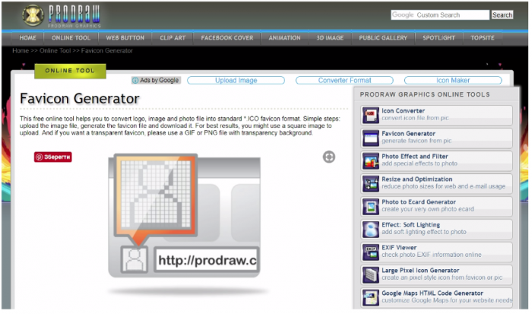The image size is (532, 314).
Task: Click the 'convert icon file from pic' text
Action: (x=415, y=118)
